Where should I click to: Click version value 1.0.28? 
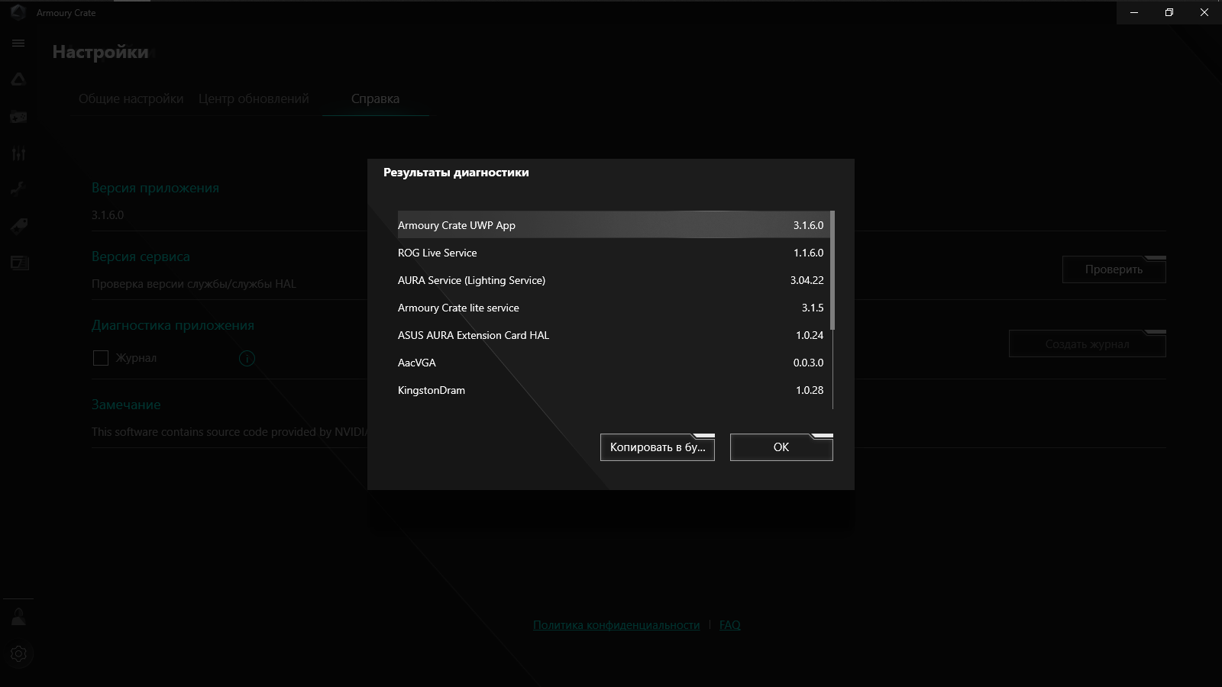pyautogui.click(x=810, y=390)
